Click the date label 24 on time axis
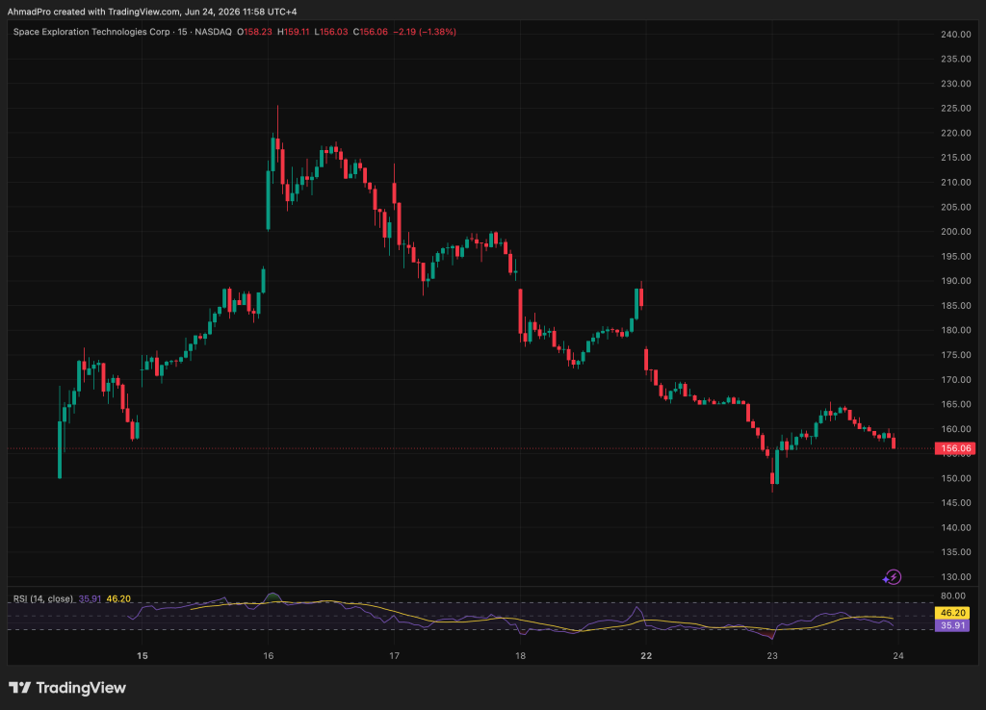Viewport: 986px width, 710px height. click(x=898, y=656)
